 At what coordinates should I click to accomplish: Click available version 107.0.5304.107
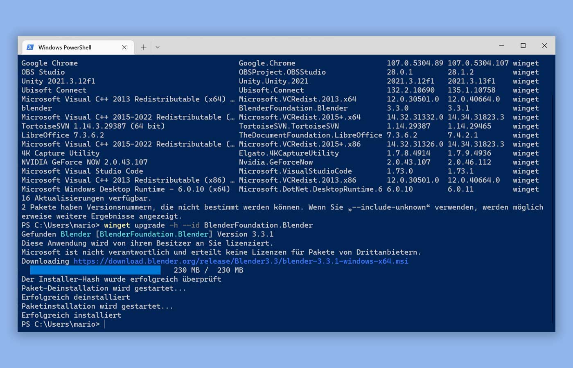(x=478, y=63)
